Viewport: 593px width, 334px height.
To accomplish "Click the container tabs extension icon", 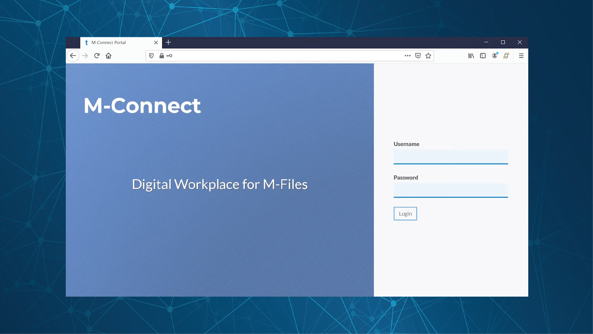I will [506, 56].
